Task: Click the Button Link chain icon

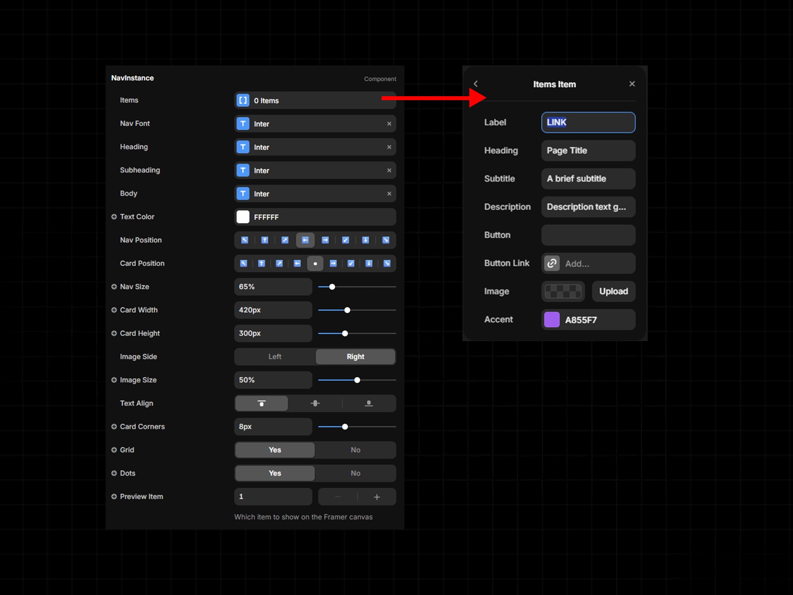Action: 552,263
